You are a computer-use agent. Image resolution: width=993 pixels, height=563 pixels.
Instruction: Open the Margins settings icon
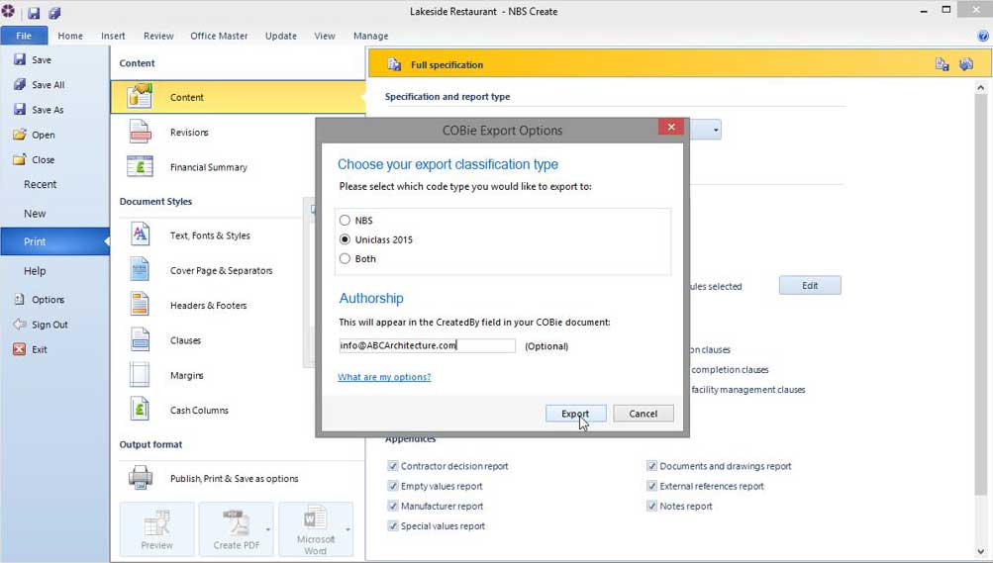coord(140,375)
